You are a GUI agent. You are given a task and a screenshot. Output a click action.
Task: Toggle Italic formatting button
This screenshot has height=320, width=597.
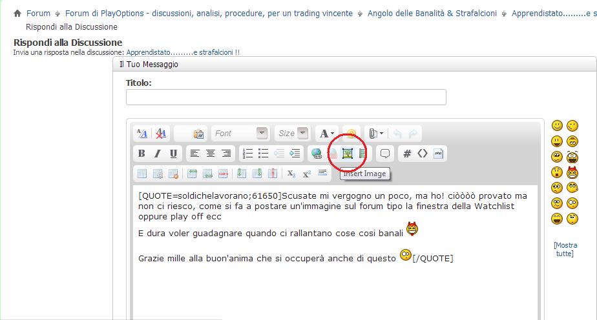click(x=157, y=154)
